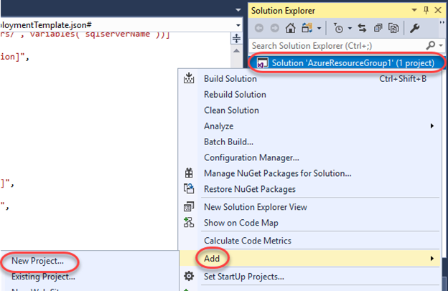This screenshot has width=448, height=291.
Task: Open search options dropdown beside magnifier
Action: coord(441,45)
